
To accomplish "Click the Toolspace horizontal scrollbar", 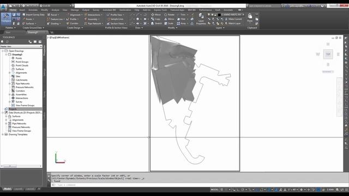I will [x=21, y=166].
